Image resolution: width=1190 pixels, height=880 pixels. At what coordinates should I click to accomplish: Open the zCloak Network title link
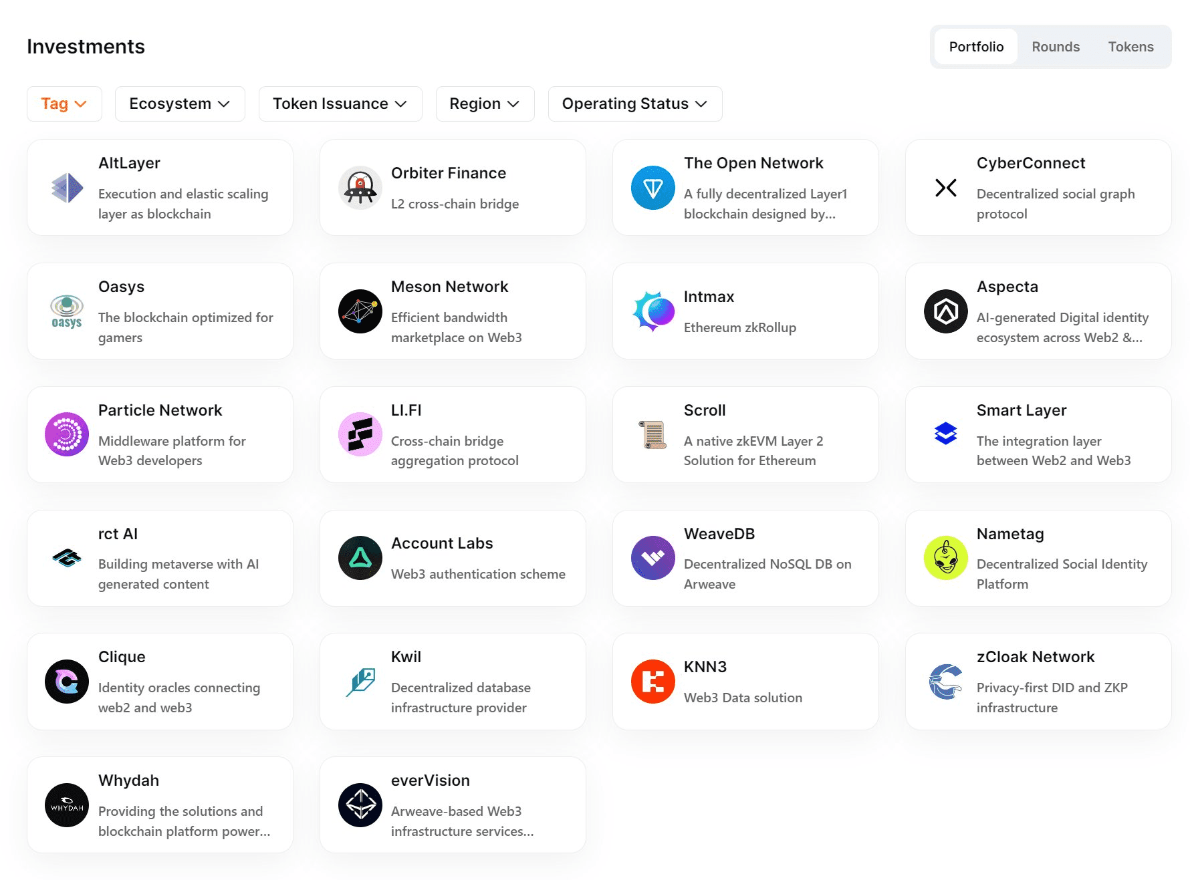[1036, 657]
